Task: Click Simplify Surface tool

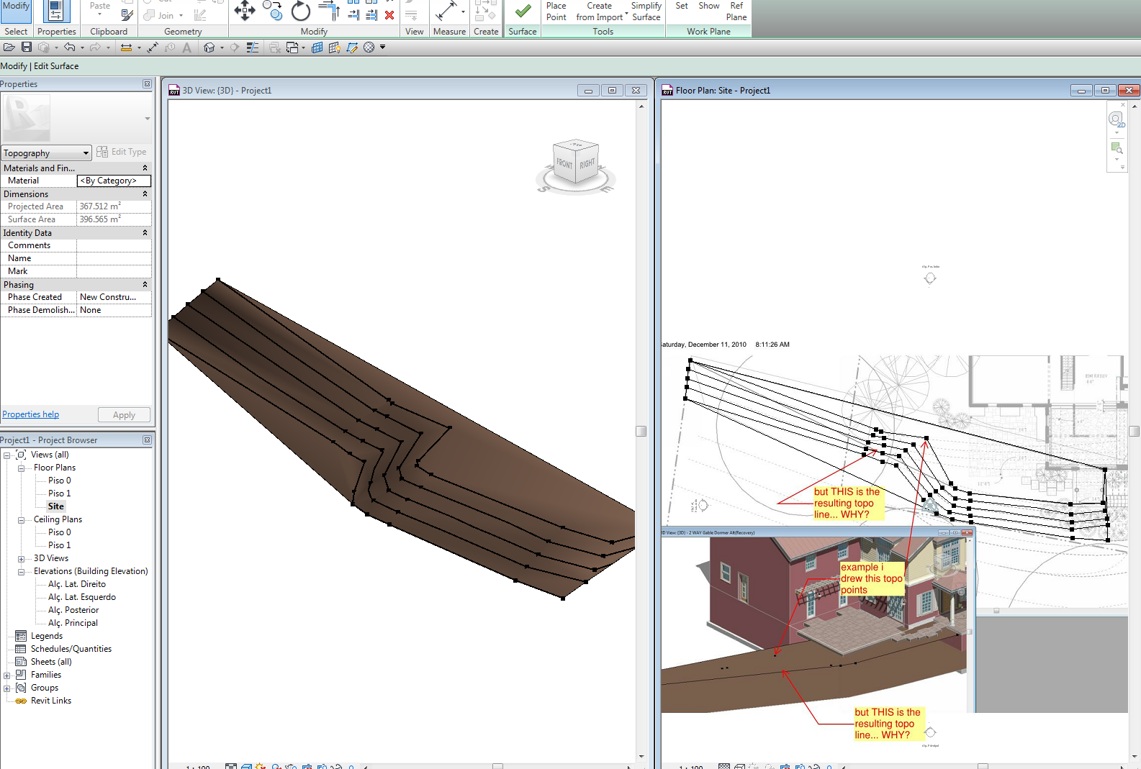Action: pos(646,12)
